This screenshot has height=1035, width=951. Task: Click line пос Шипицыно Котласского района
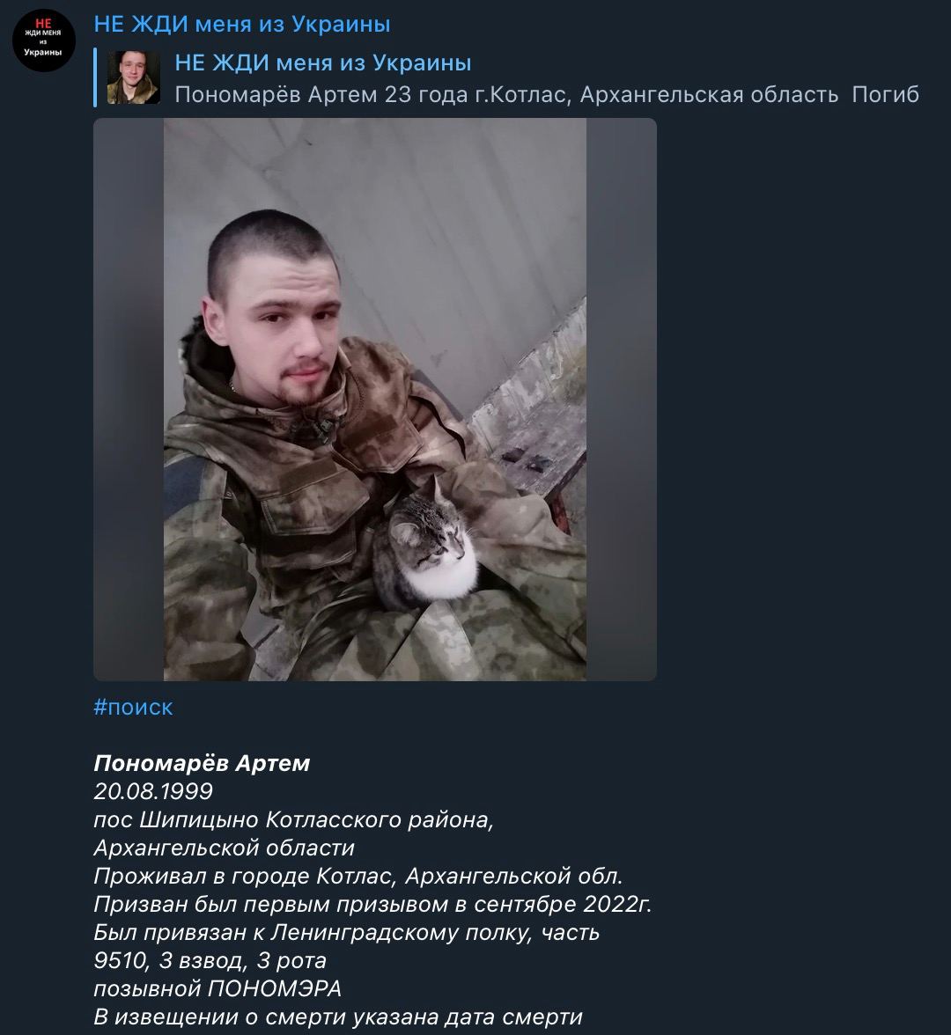[x=293, y=820]
